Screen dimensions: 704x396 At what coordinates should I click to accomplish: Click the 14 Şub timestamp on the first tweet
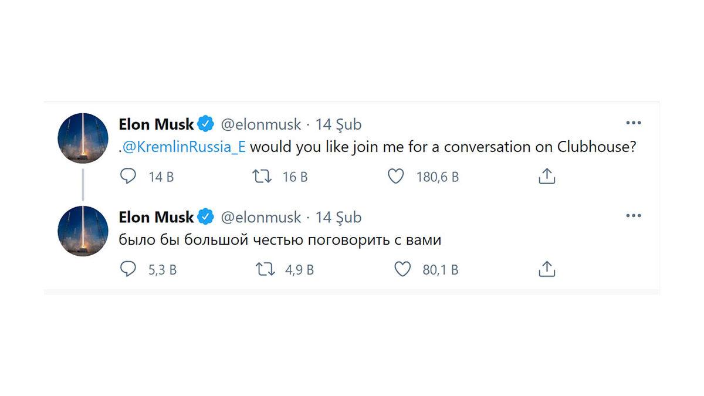[x=341, y=124]
